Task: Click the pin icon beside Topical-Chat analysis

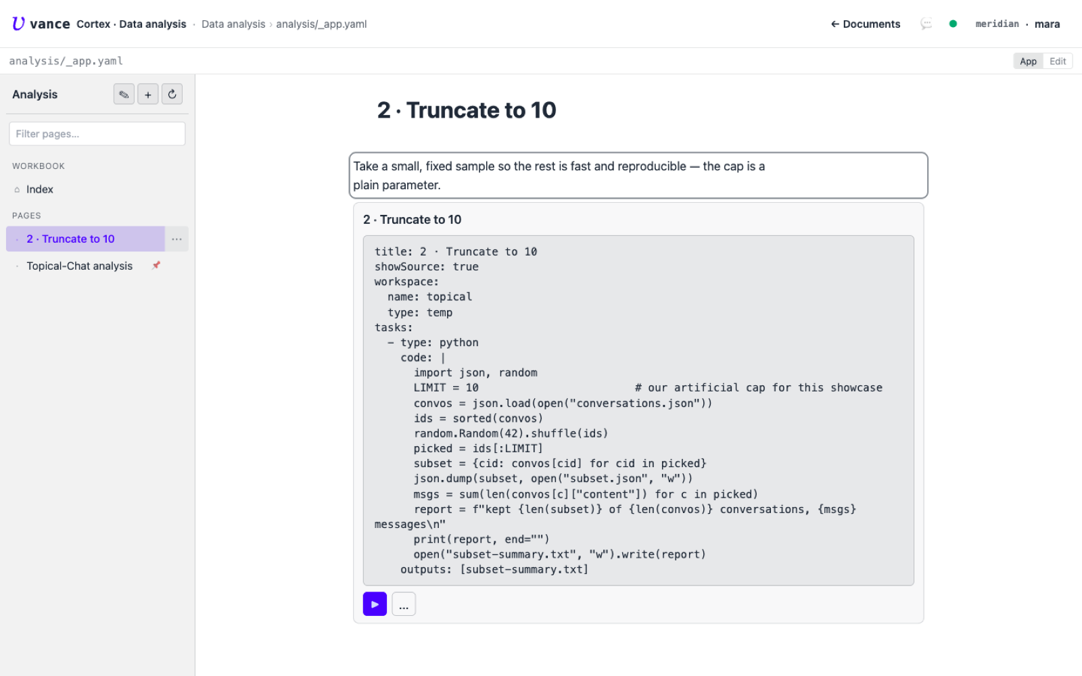Action: [156, 265]
